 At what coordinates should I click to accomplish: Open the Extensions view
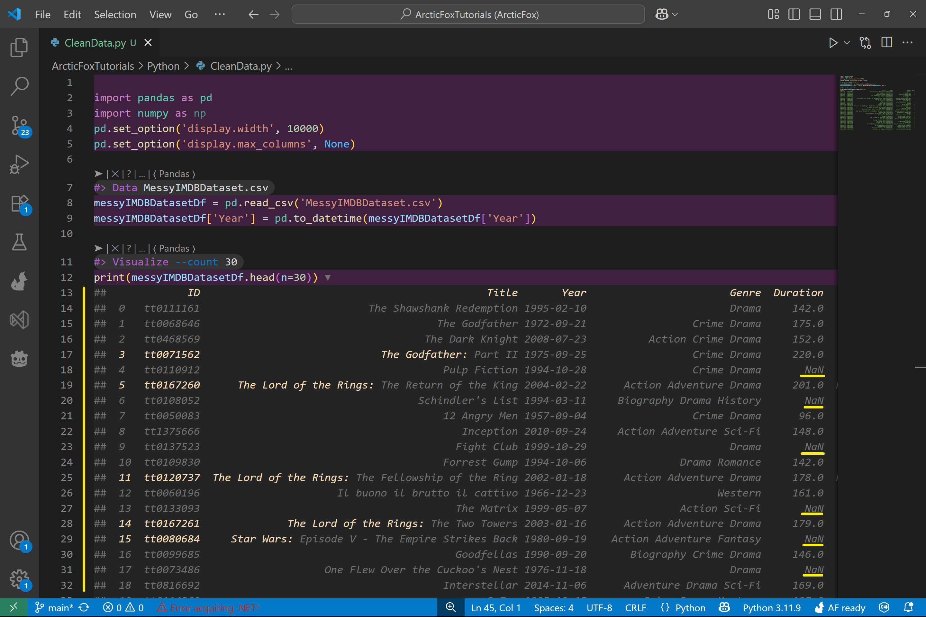pyautogui.click(x=19, y=203)
